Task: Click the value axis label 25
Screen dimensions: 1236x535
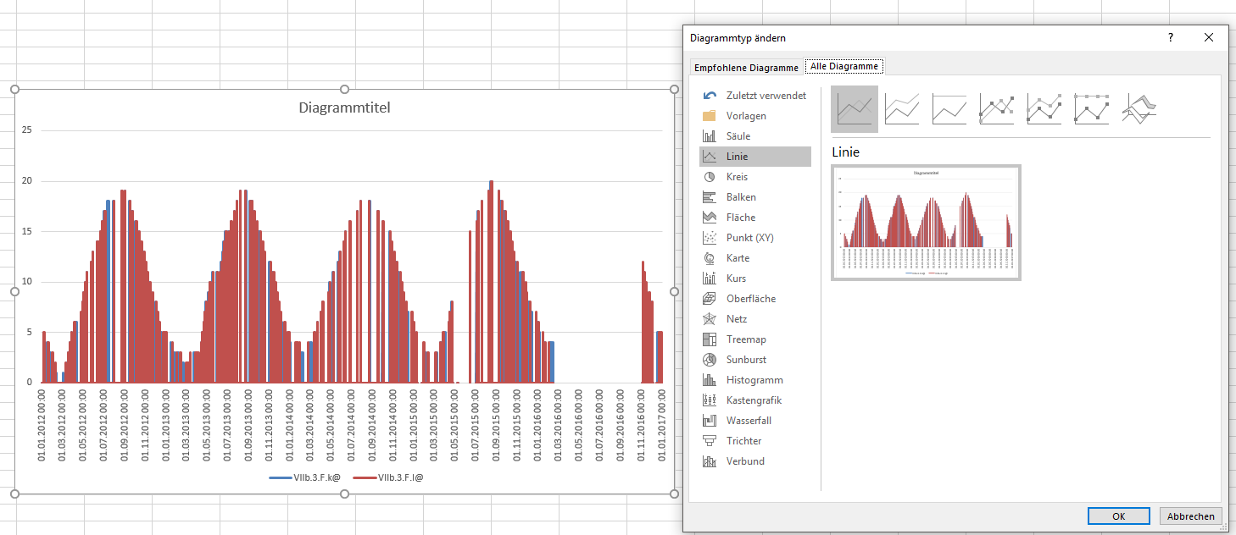Action: click(26, 130)
